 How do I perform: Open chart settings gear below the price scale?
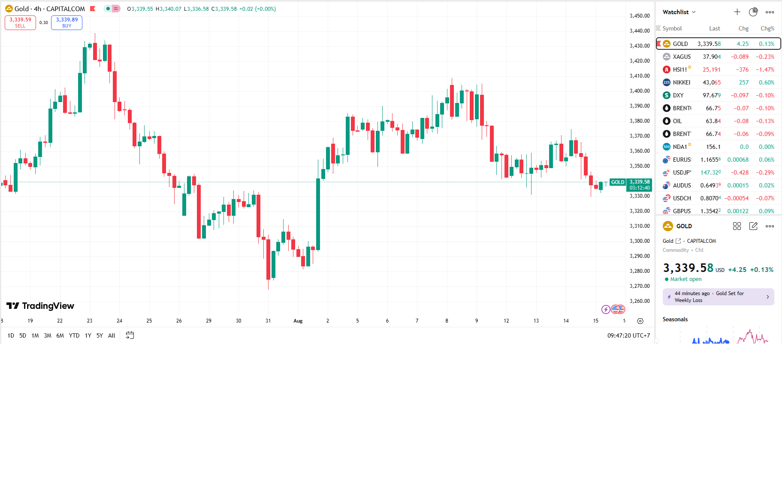[640, 321]
